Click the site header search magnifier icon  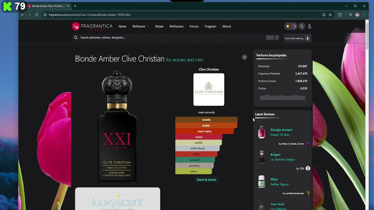pyautogui.click(x=302, y=26)
